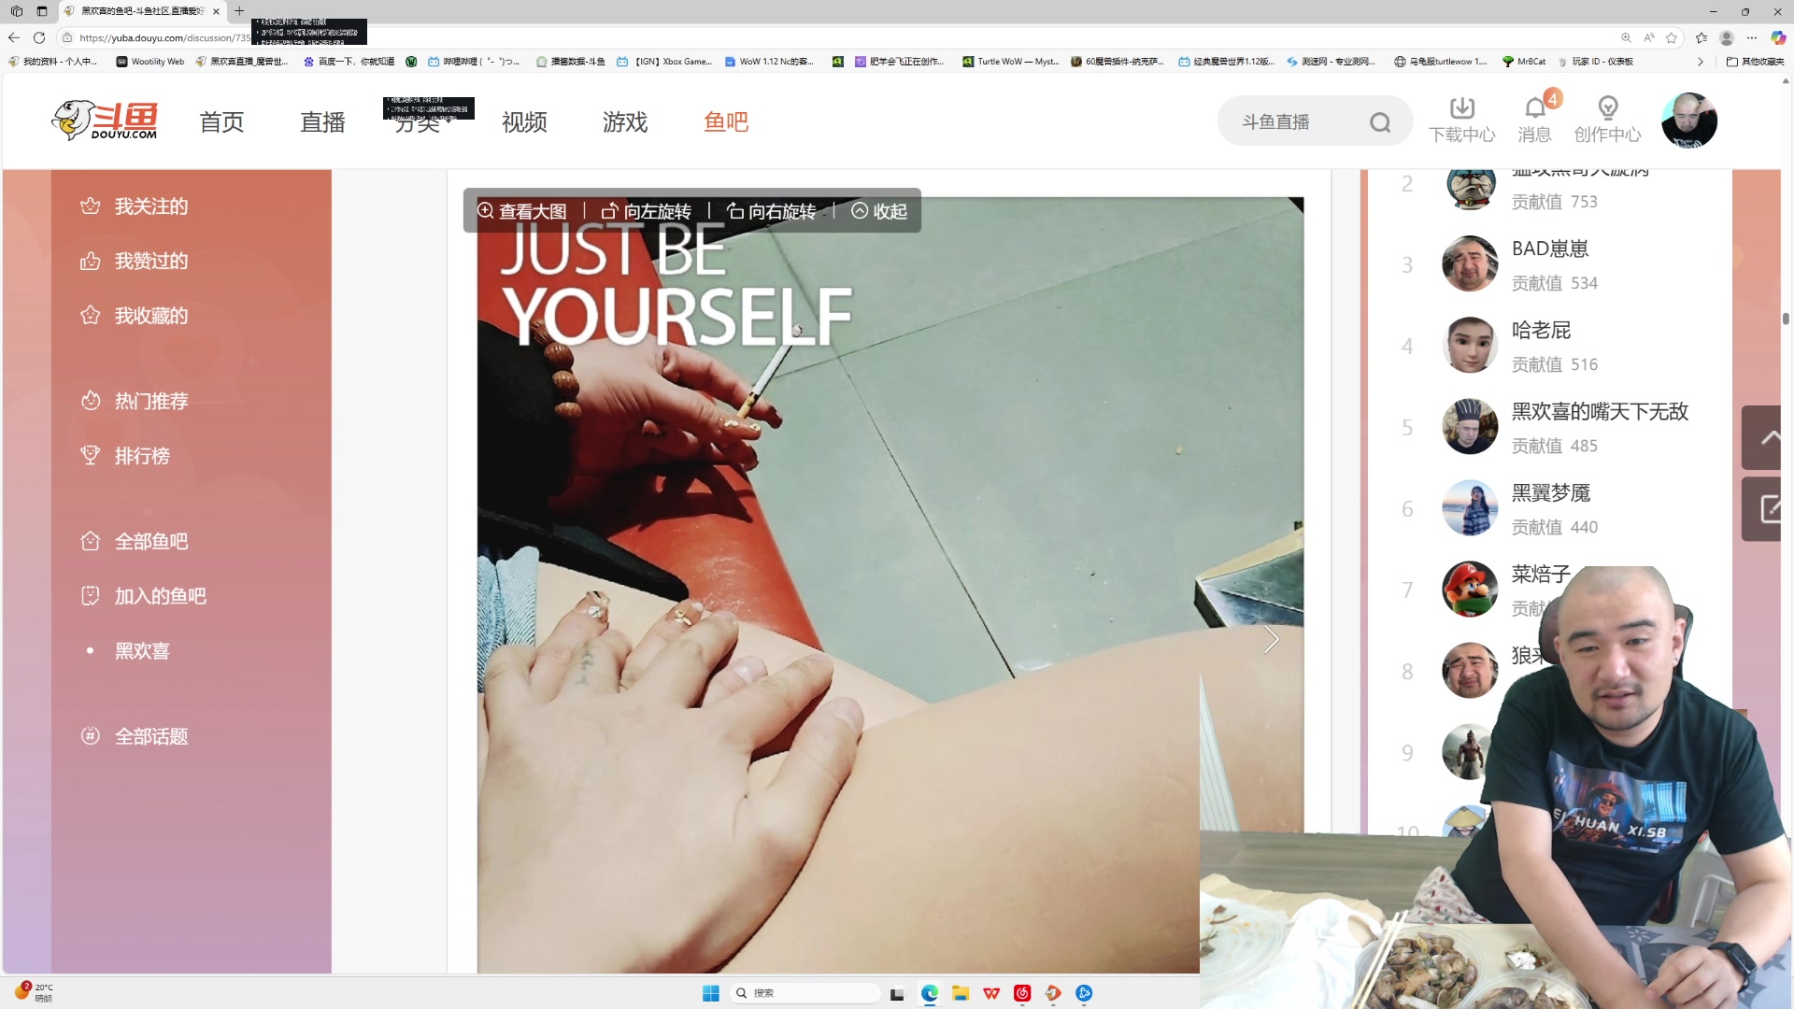Open the 直播 navigation tab
Screen dimensions: 1794x1009
[322, 122]
